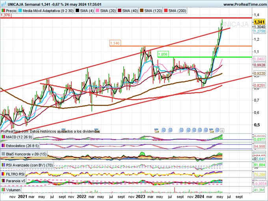Click Estocástico value 94,998
The image size is (268, 201).
259,147
